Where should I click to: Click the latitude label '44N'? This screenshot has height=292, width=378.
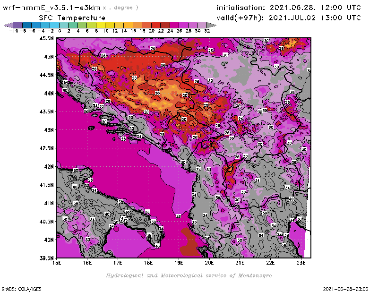point(49,93)
